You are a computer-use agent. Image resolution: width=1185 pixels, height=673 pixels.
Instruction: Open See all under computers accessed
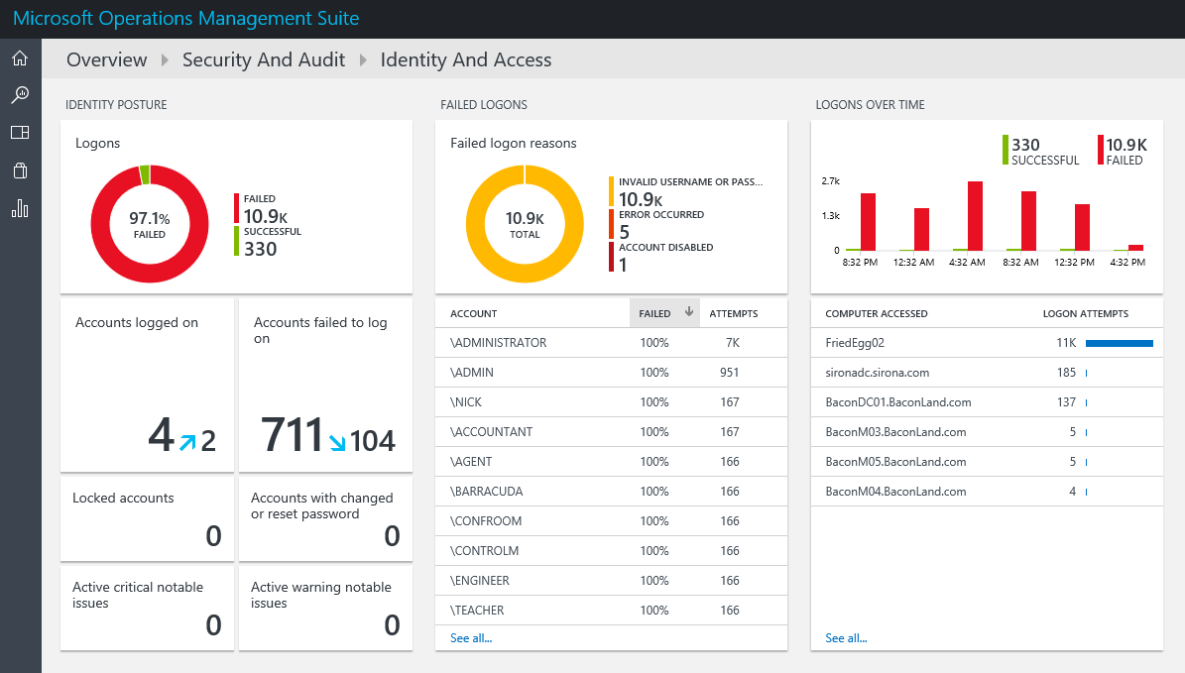(x=845, y=637)
